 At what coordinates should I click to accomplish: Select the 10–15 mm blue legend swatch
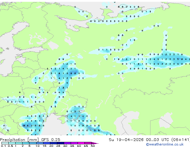(x=40, y=143)
